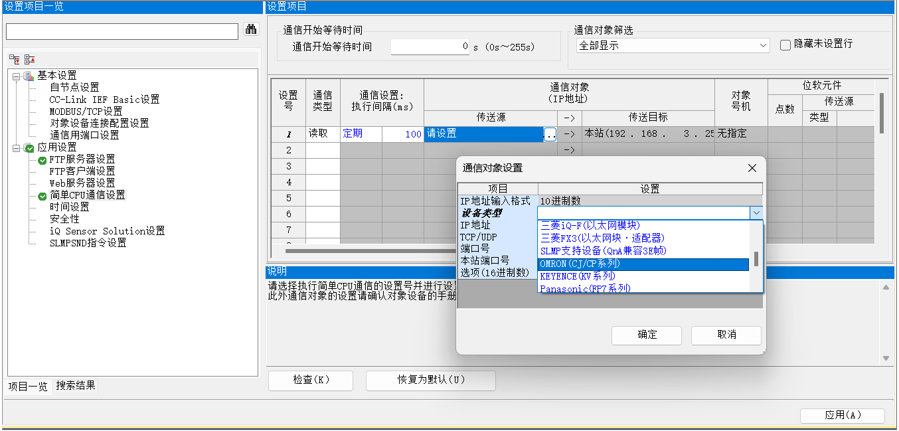Click the binoculars search icon
Viewport: 899px width, 431px height.
[x=251, y=30]
